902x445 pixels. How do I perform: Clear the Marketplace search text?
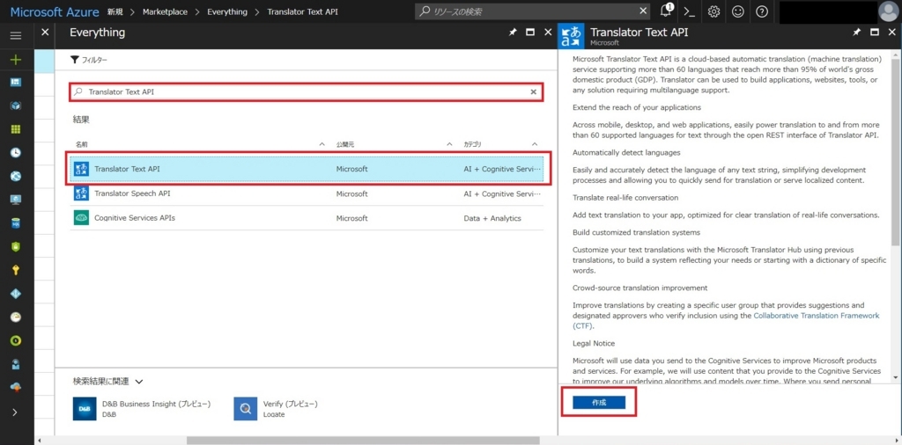point(533,91)
